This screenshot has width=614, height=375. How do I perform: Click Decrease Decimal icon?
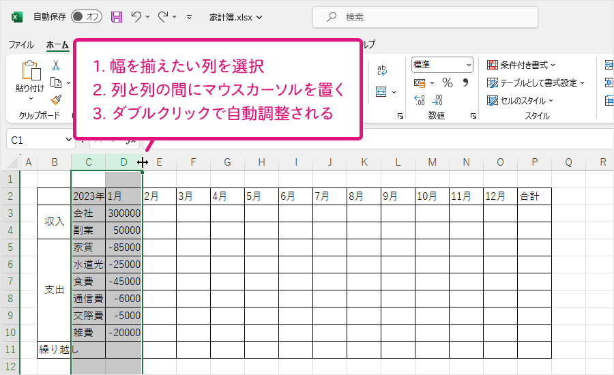tap(437, 100)
